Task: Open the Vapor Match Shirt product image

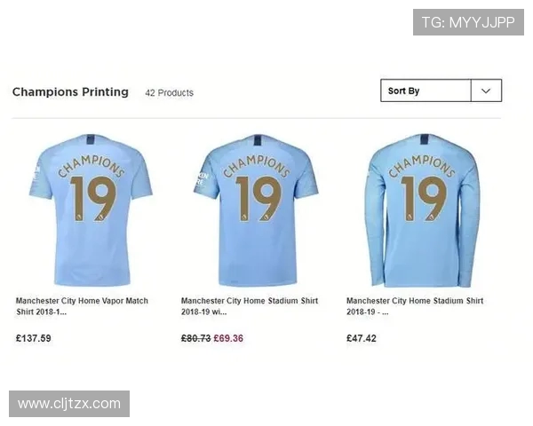Action: (x=91, y=209)
